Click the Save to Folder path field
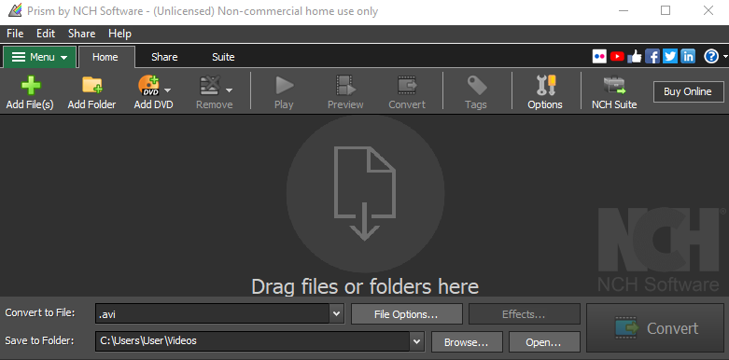 252,341
